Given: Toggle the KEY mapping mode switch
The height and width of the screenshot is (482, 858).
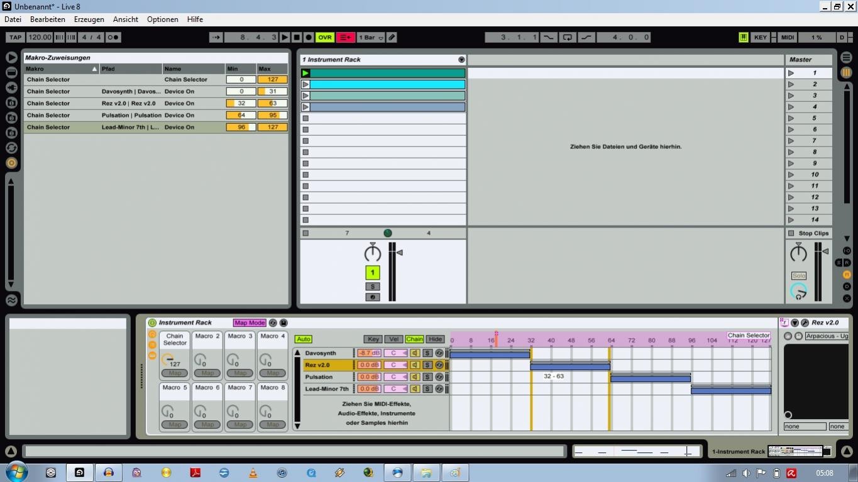Looking at the screenshot, I should (761, 38).
